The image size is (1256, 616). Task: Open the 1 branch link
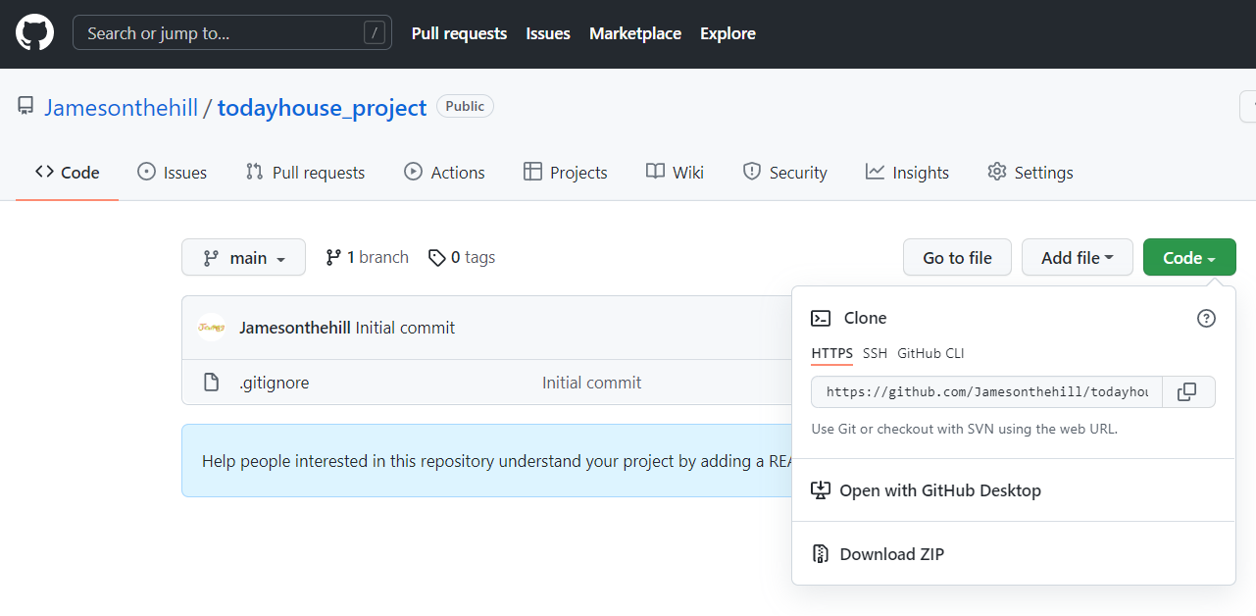click(367, 257)
